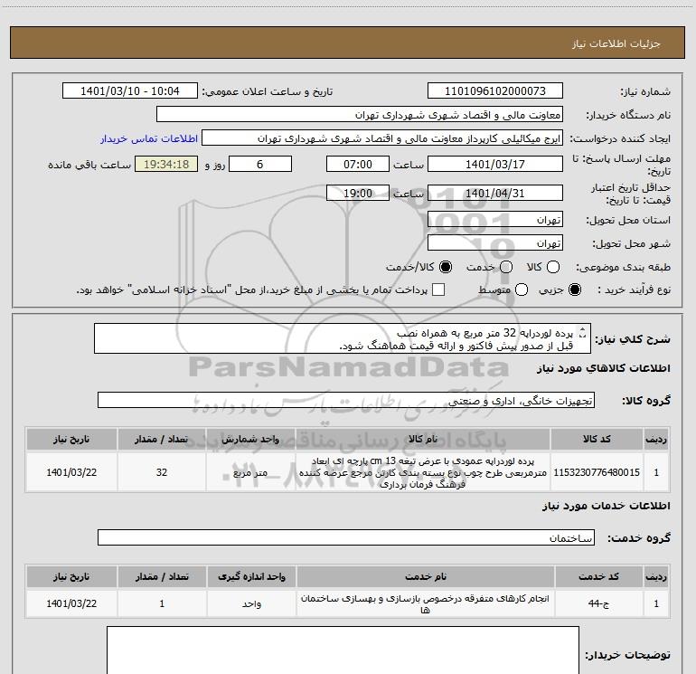Select the کالا radio button

[x=553, y=267]
